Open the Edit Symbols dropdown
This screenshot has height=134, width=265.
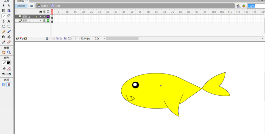(244, 6)
